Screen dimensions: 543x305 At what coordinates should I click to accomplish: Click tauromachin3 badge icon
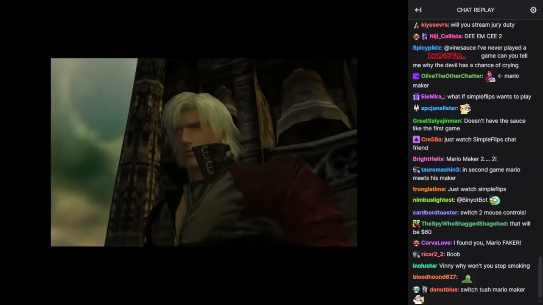pyautogui.click(x=416, y=170)
